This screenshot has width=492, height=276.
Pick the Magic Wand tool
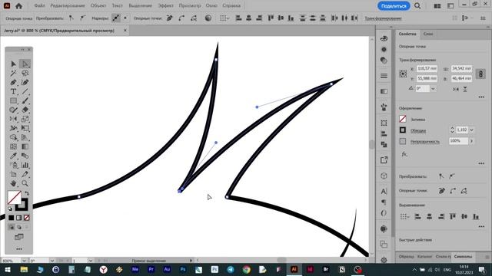[x=13, y=74]
